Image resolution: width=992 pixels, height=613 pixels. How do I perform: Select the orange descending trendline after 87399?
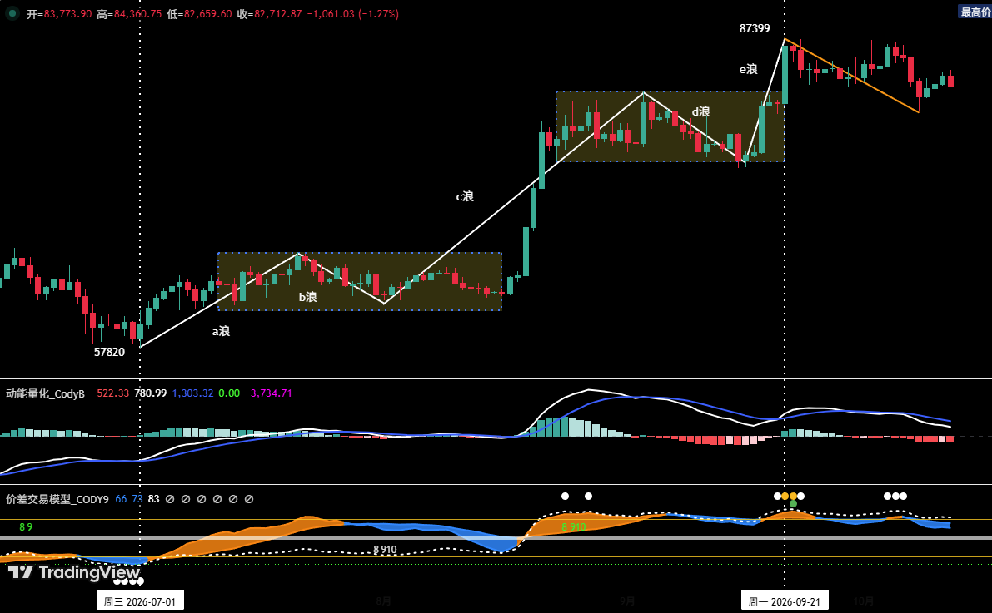851,76
